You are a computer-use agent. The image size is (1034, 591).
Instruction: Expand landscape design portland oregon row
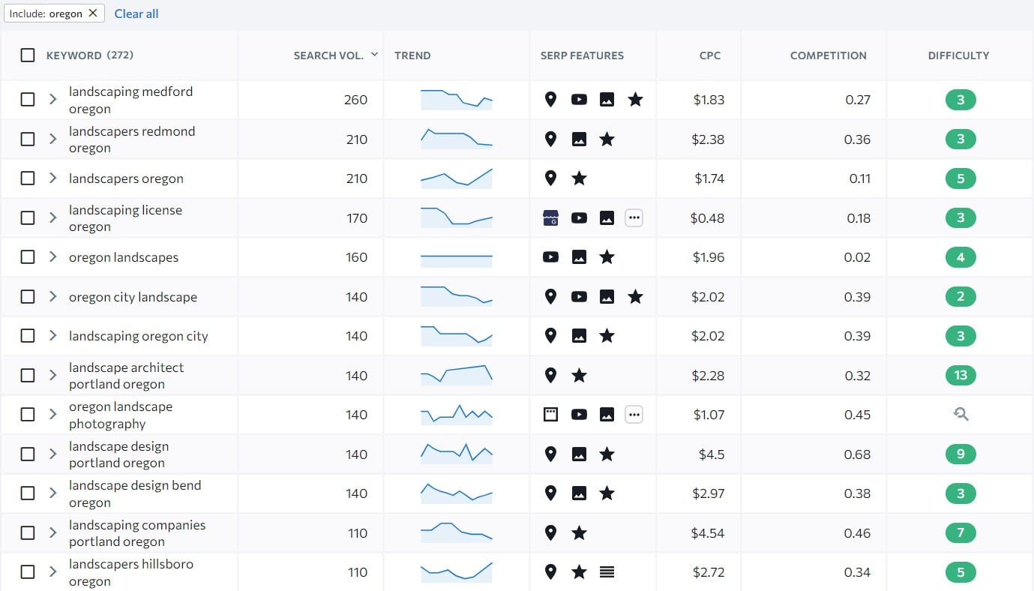tap(52, 454)
